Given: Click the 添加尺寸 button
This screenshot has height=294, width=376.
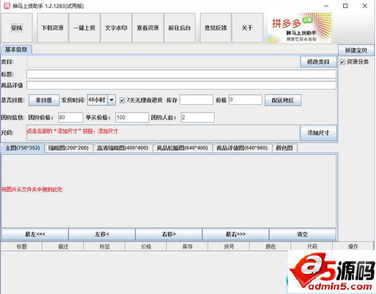Looking at the screenshot, I should click(318, 133).
